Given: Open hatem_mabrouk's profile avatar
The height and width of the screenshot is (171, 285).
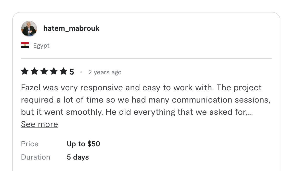Looking at the screenshot, I should coord(29,28).
